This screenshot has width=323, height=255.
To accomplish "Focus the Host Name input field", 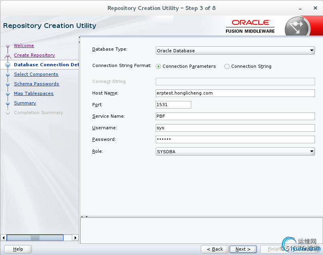I will [235, 93].
